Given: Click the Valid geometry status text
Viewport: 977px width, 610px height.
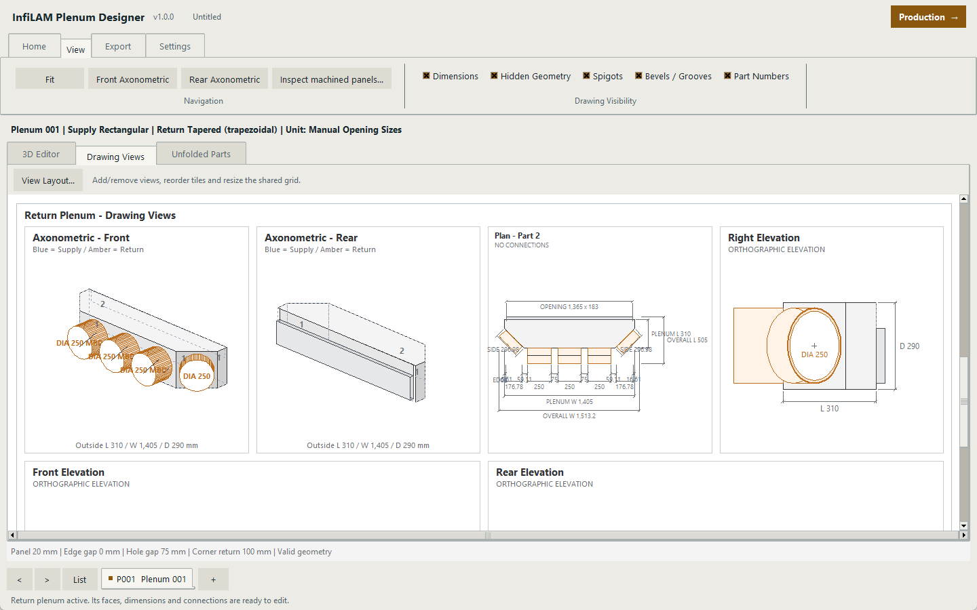Looking at the screenshot, I should tap(305, 552).
